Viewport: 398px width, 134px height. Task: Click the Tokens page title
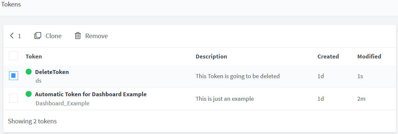coord(11,5)
